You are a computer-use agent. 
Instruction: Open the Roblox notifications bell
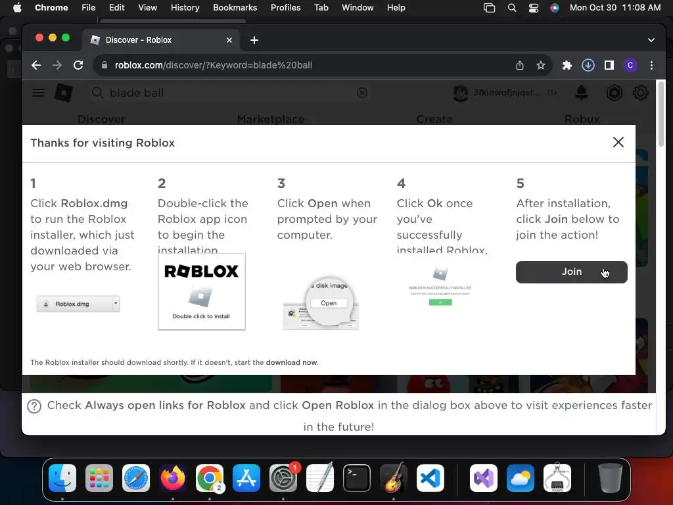tap(582, 93)
